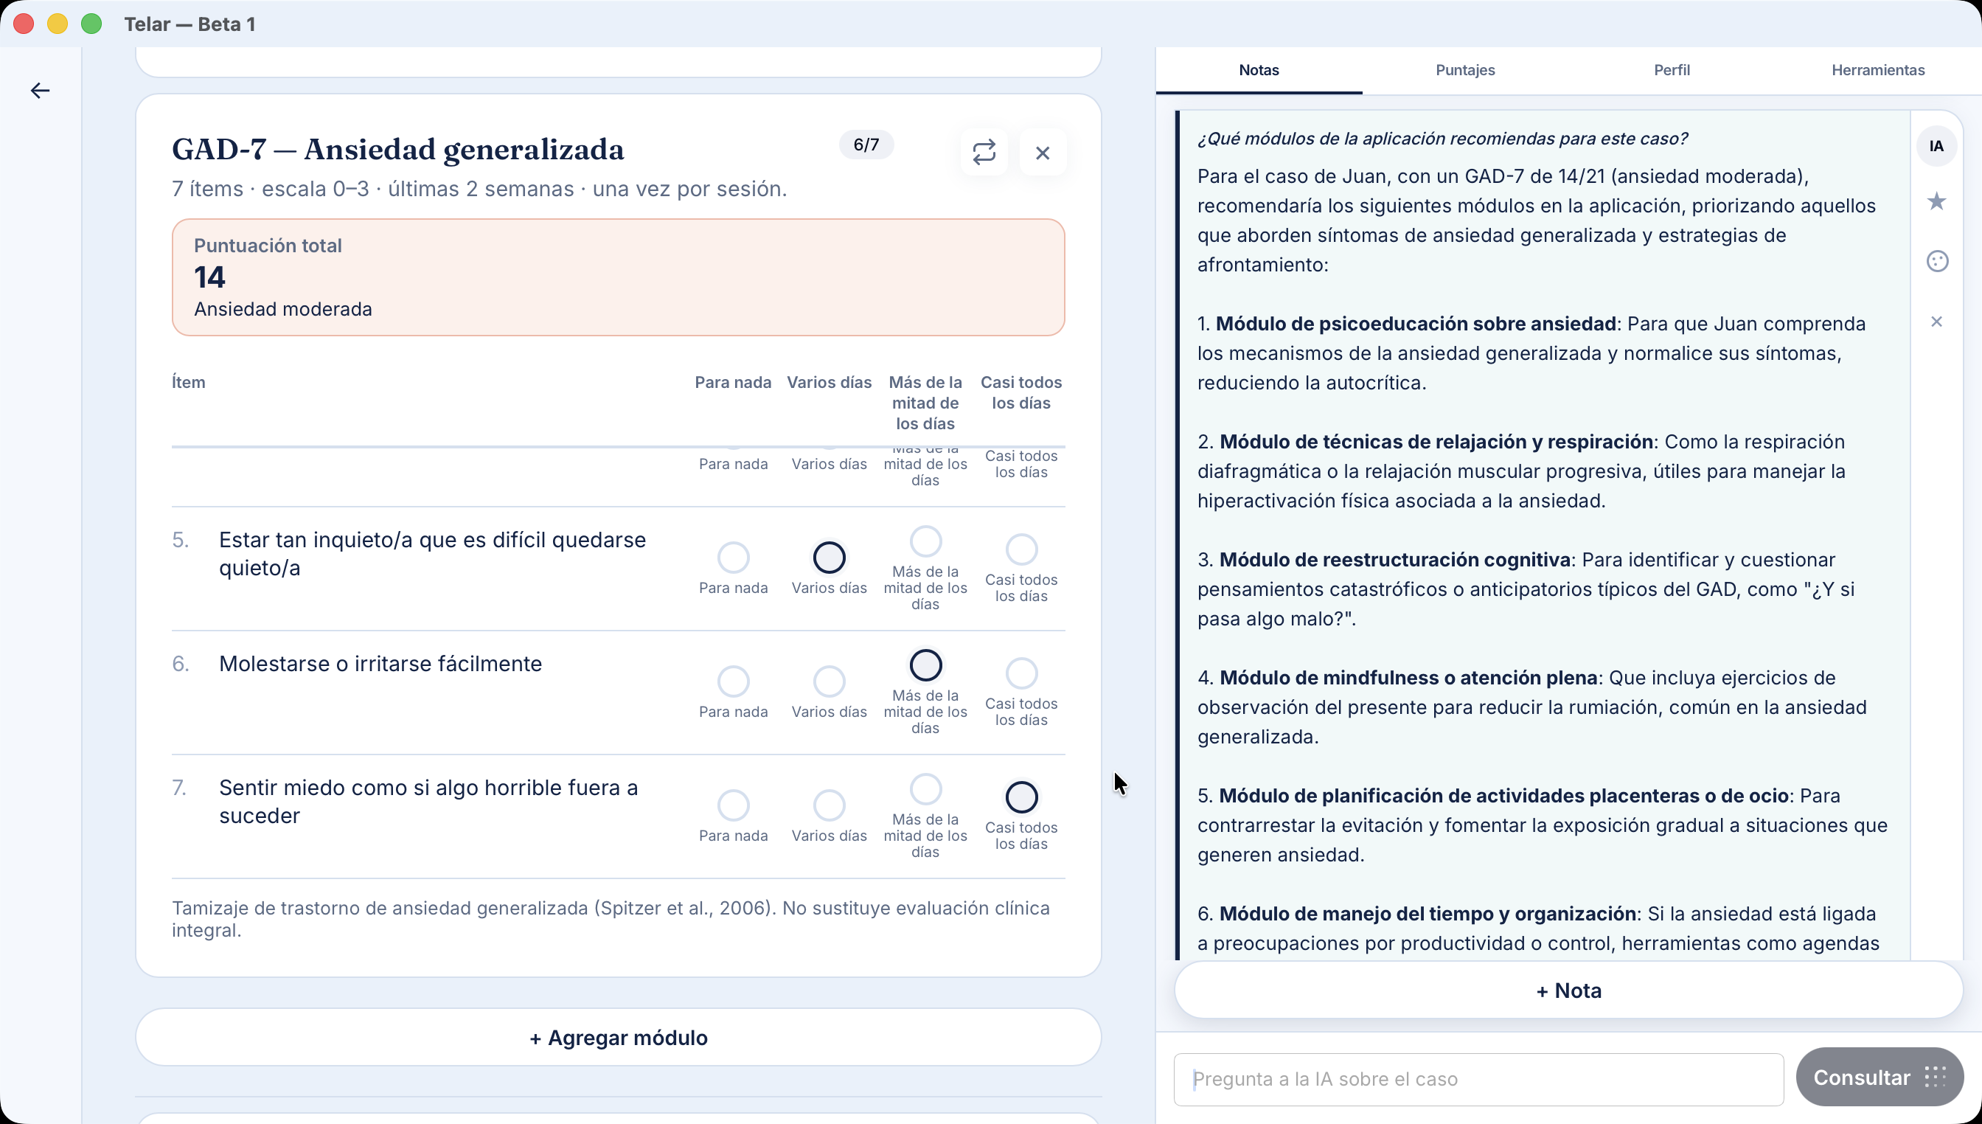Click the '+ Agregar módulo' button
Image resolution: width=1982 pixels, height=1124 pixels.
(618, 1038)
